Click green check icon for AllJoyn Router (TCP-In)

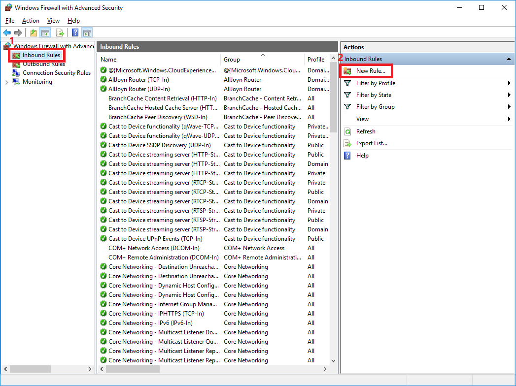coord(103,80)
